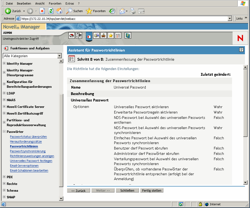
Task: Expand the Identity Manager tree node
Action: [4, 64]
